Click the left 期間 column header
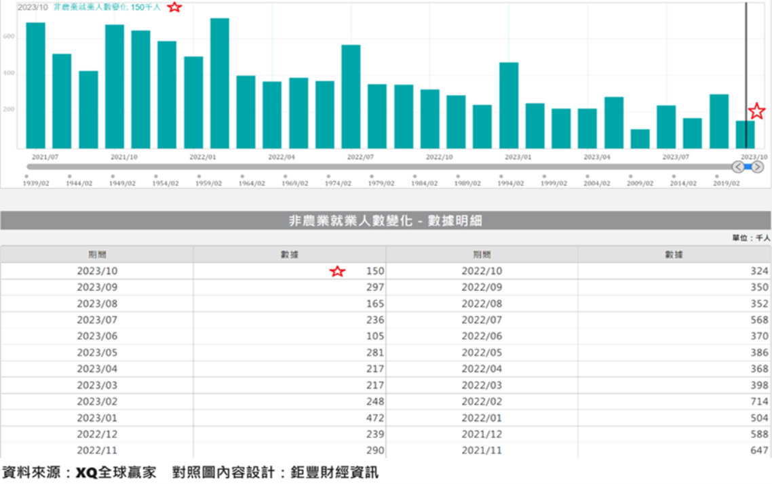This screenshot has width=772, height=484. coord(97,255)
